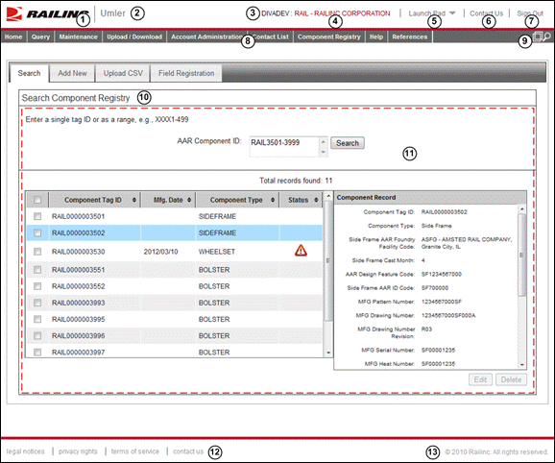
Task: Open privacy rights footer link
Action: coord(78,451)
